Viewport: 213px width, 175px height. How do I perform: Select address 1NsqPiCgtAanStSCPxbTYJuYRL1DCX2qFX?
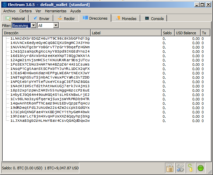(50, 69)
